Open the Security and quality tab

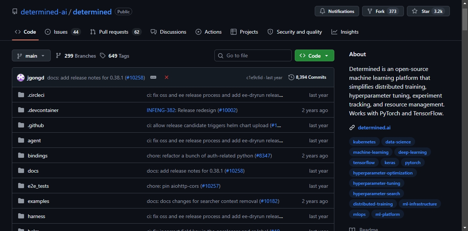click(x=295, y=32)
